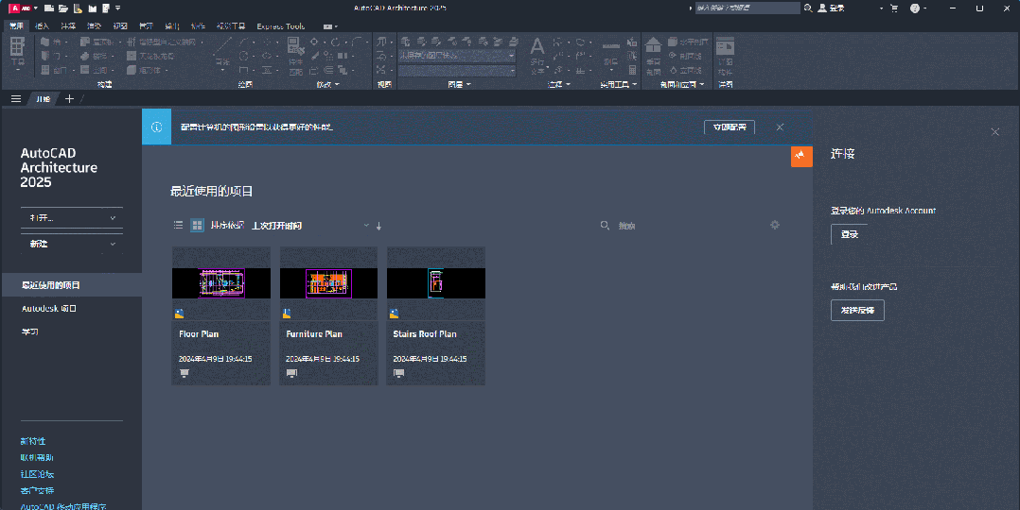Click the search magnifier icon in title bar

click(x=808, y=8)
